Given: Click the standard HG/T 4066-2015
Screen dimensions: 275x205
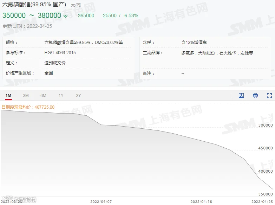Looking at the screenshot, I should 60,53.
